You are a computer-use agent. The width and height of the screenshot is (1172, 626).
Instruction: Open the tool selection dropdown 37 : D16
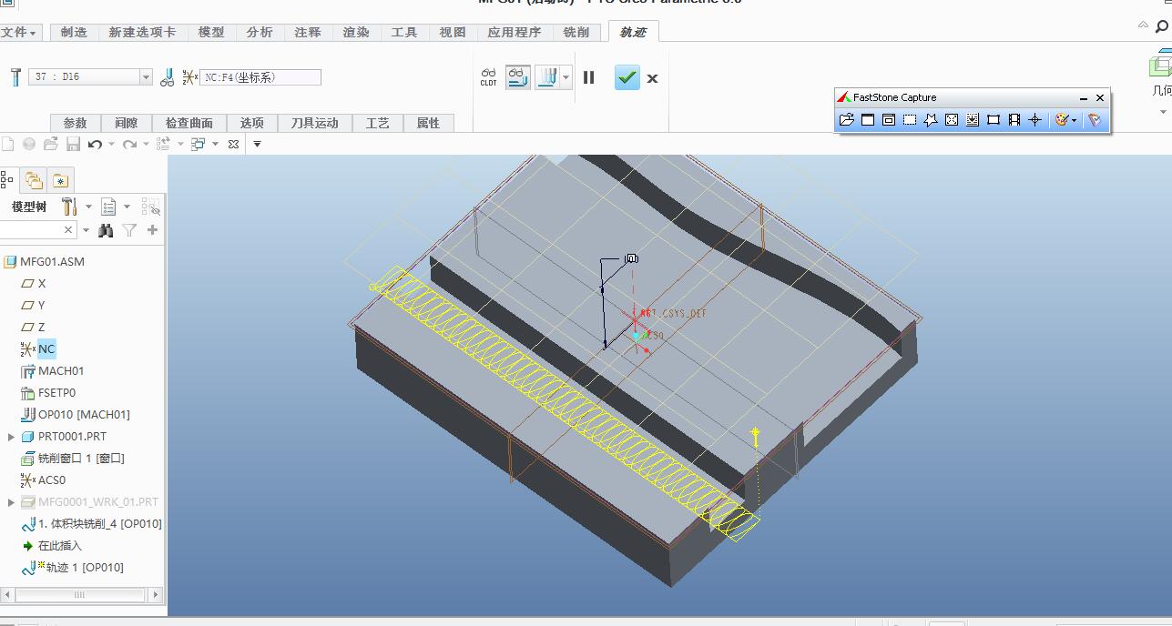coord(90,77)
